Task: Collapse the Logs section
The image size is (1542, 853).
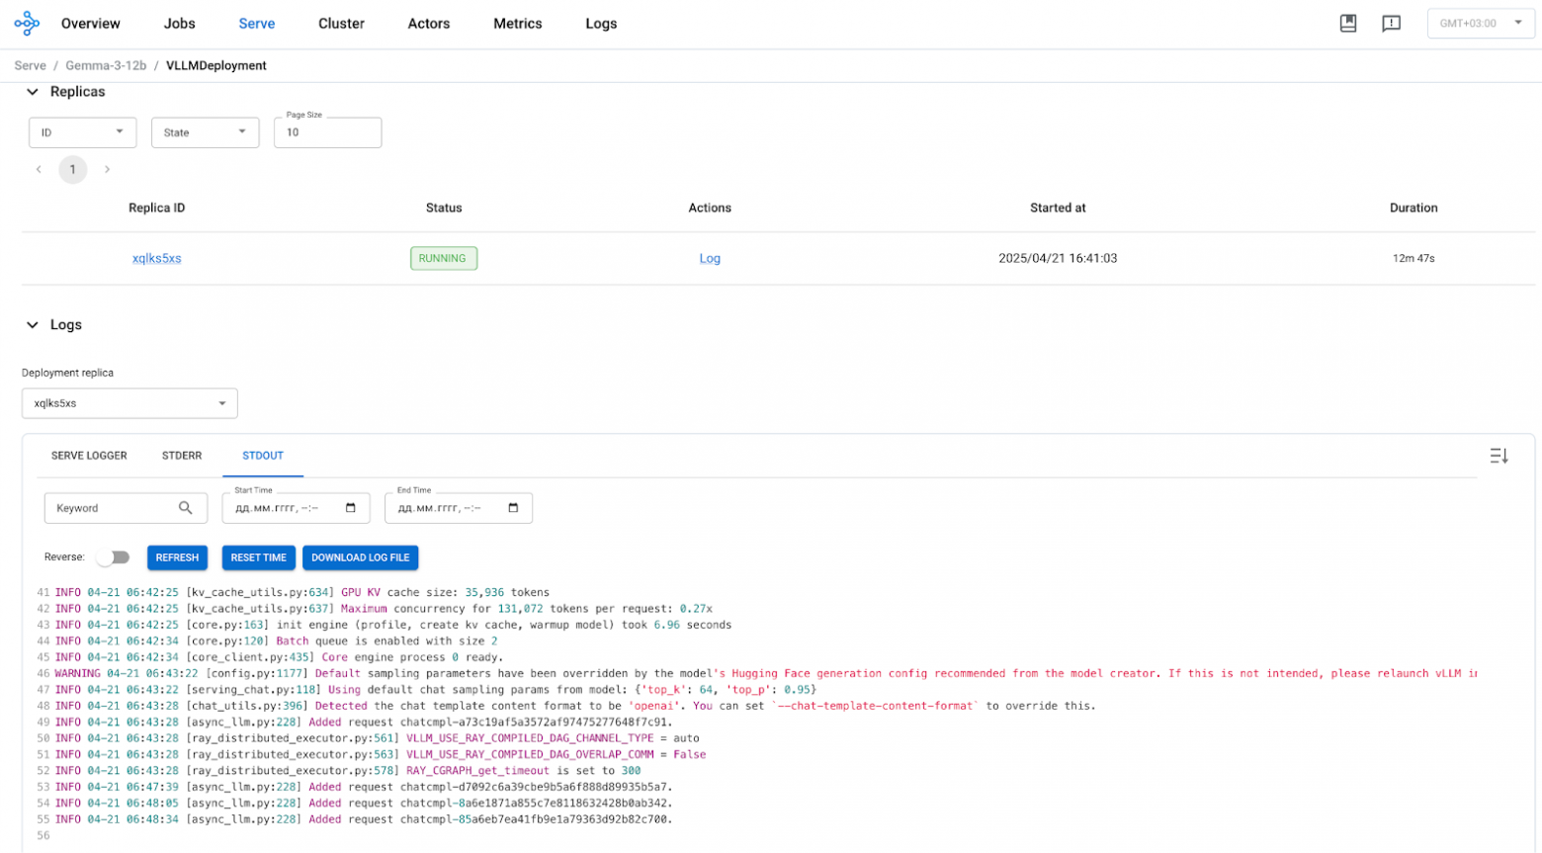Action: (33, 325)
